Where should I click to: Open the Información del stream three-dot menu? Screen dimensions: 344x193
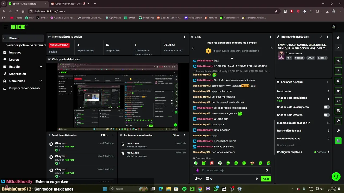pyautogui.click(x=327, y=37)
